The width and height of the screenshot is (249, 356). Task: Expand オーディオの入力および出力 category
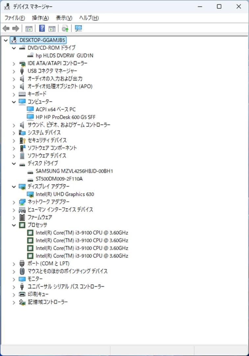pyautogui.click(x=14, y=79)
